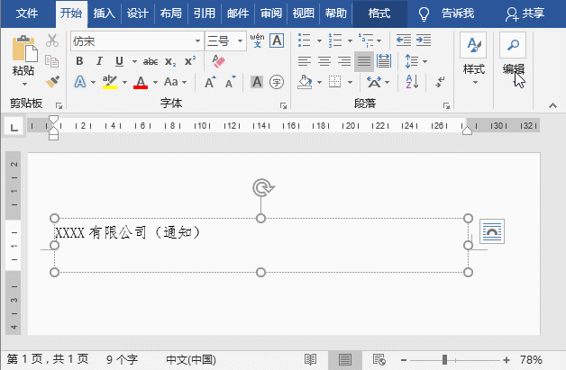Click the Paste clipboard icon
This screenshot has width=566, height=370.
click(24, 49)
